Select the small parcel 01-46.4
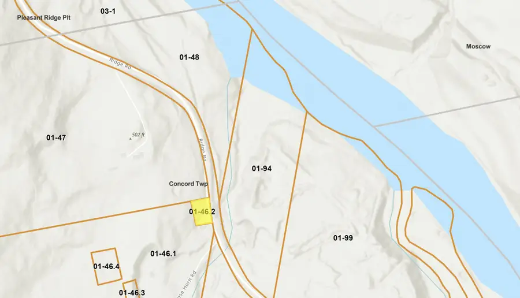The height and width of the screenshot is (298, 520). point(106,266)
